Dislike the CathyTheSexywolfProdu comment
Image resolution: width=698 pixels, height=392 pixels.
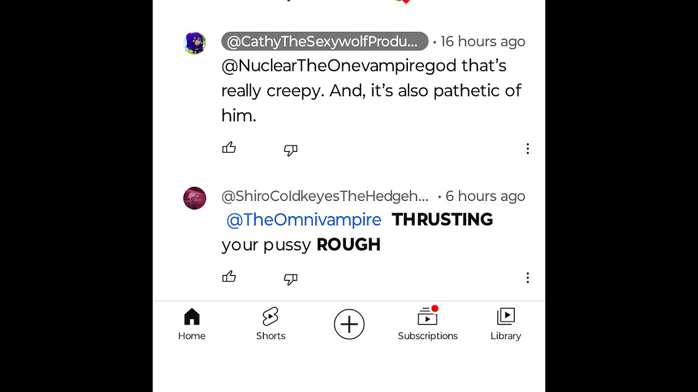click(291, 150)
